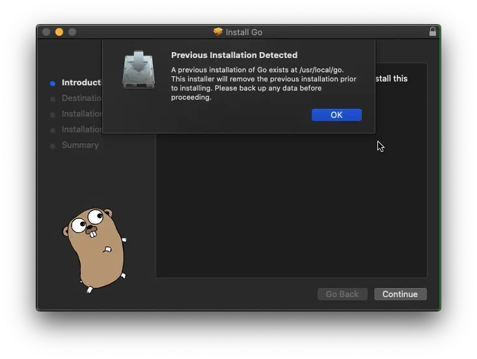Image resolution: width=477 pixels, height=359 pixels.
Task: Click the blue bullet beside Introduction
Action: (53, 83)
